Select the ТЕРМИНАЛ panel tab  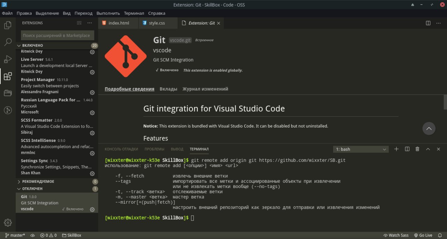tap(199, 149)
